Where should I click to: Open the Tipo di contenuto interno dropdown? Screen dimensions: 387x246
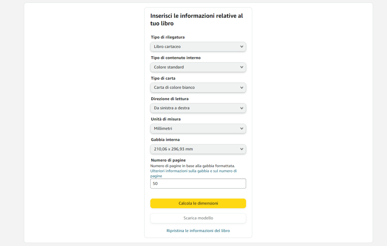197,67
